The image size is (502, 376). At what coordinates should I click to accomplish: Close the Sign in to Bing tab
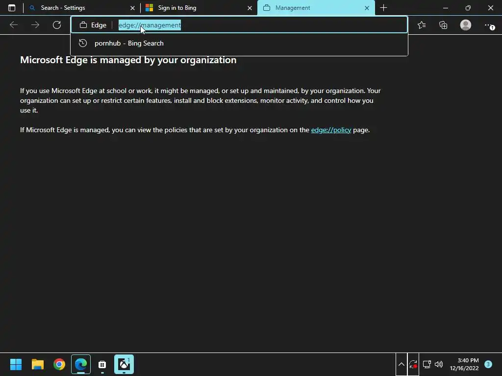click(x=250, y=8)
